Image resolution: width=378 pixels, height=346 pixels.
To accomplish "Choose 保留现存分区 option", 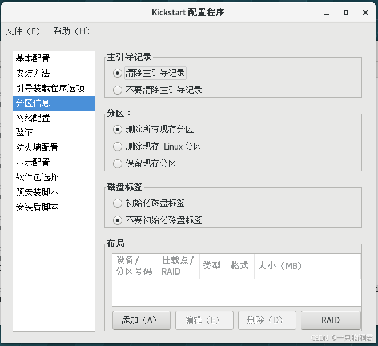I will [x=118, y=164].
